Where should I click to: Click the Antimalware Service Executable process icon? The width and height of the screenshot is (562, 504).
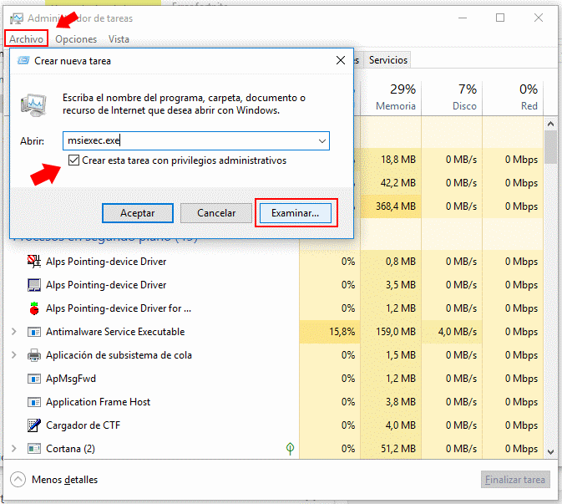pos(34,332)
